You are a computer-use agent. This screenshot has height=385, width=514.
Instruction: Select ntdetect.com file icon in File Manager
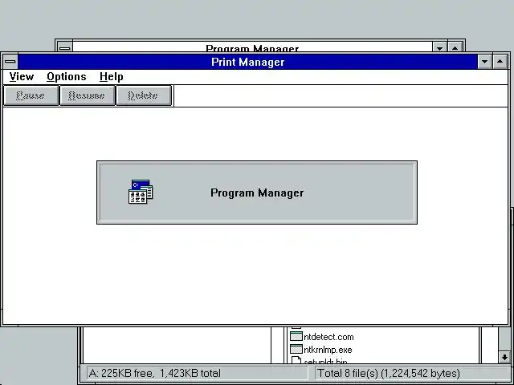(x=296, y=336)
